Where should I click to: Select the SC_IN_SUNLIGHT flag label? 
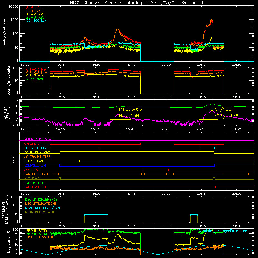pyautogui.click(x=37, y=152)
